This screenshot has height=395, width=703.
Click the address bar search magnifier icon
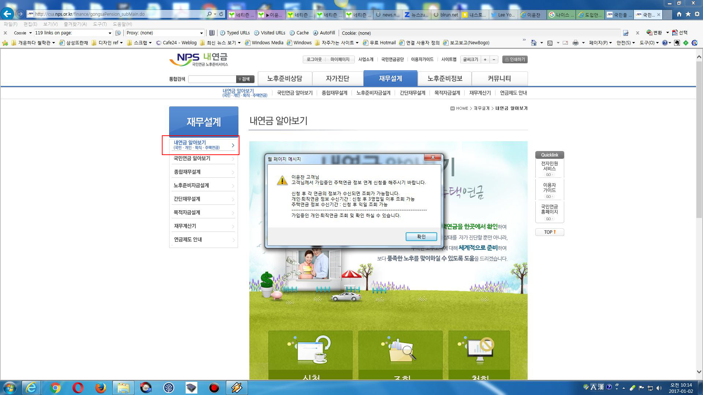click(x=209, y=14)
